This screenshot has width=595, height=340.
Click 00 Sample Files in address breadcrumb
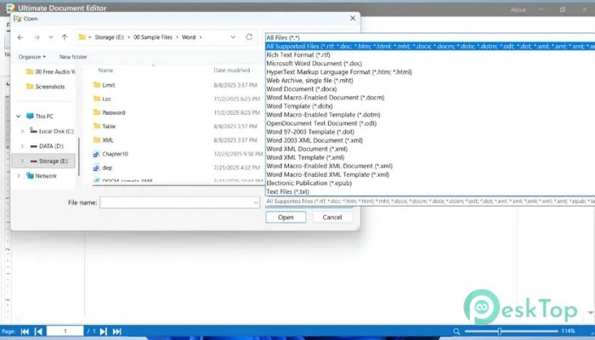(152, 37)
